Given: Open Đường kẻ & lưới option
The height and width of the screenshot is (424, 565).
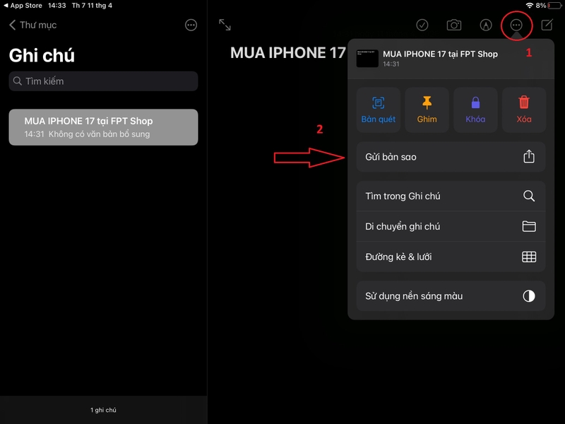Looking at the screenshot, I should click(451, 257).
